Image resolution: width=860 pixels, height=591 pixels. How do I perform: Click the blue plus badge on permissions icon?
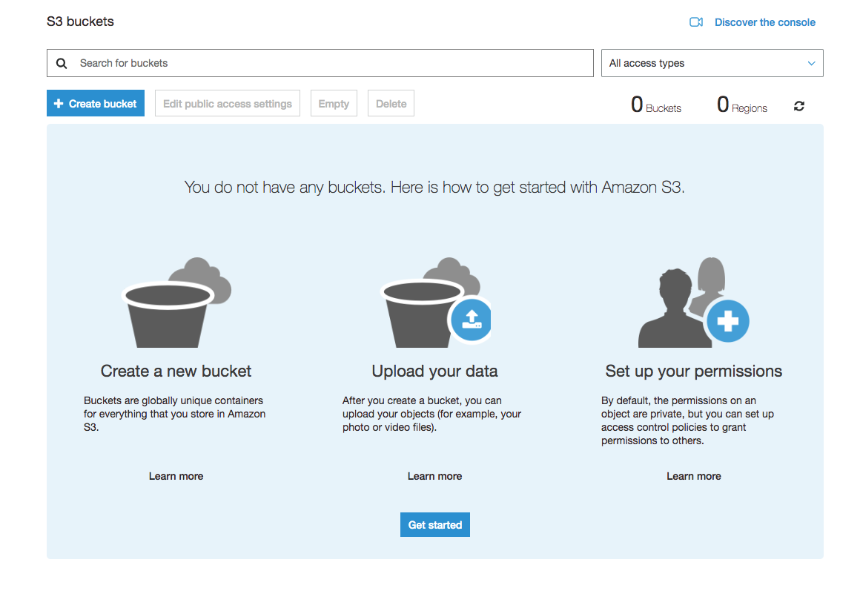[x=727, y=321]
